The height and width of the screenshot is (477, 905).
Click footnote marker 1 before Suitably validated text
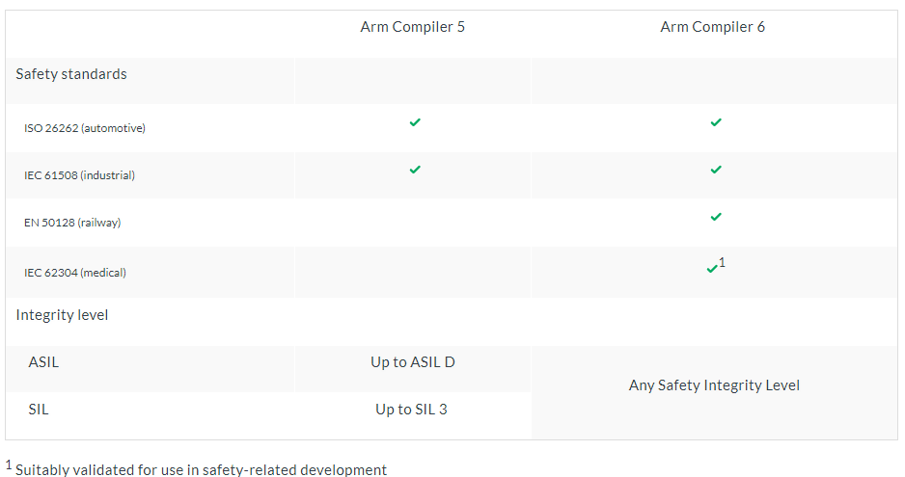[x=9, y=464]
